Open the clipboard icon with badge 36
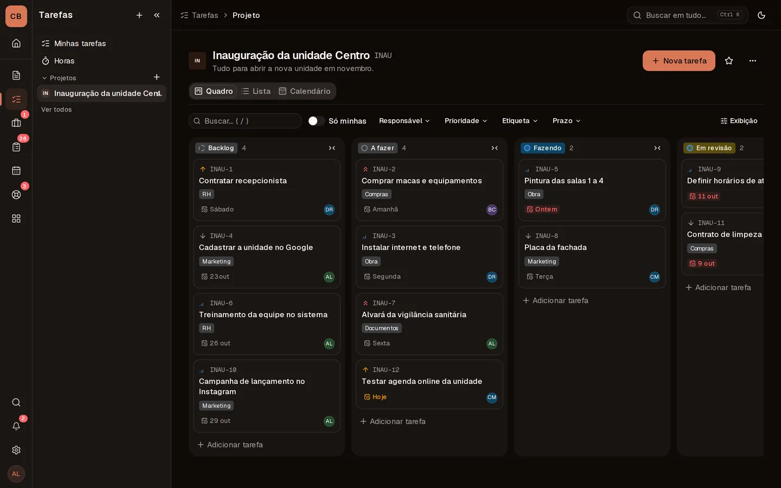Viewport: 781px width, 488px height. coord(16,147)
